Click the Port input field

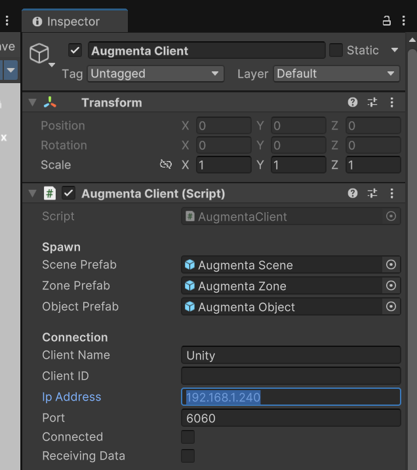click(290, 418)
